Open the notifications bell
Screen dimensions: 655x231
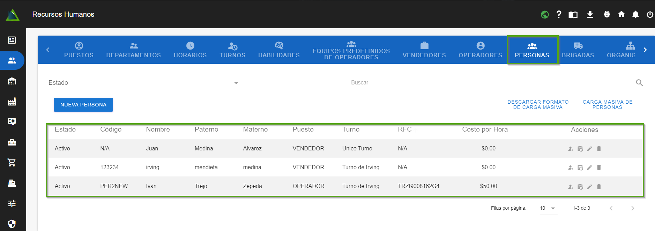pyautogui.click(x=635, y=14)
